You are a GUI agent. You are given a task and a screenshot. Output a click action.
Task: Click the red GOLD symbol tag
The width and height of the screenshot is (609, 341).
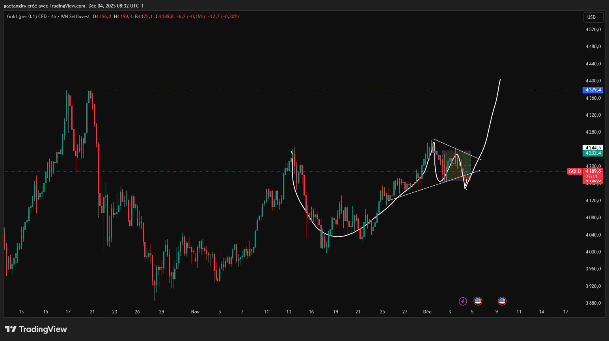tap(575, 171)
